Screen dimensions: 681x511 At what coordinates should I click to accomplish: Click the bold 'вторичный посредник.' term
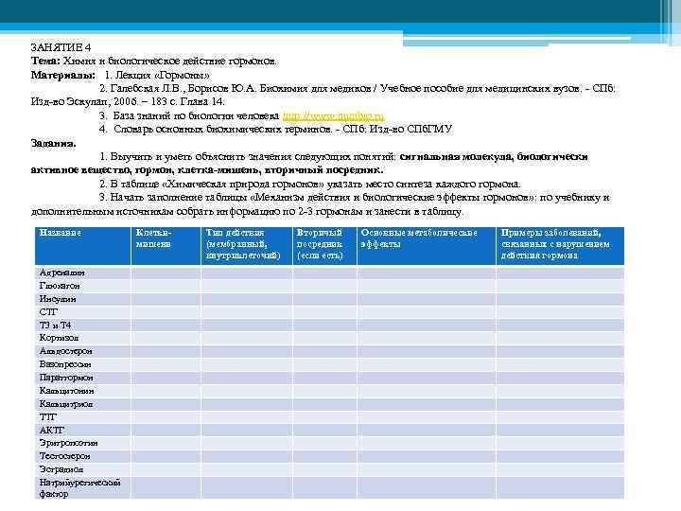pyautogui.click(x=323, y=170)
